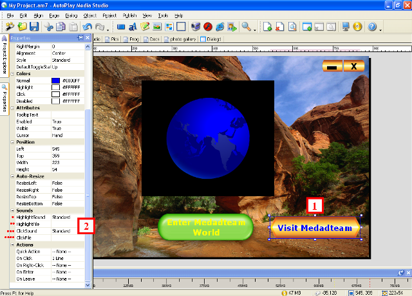Click the Zoom magnifier tool icon
412x296 pixels.
coord(245,27)
